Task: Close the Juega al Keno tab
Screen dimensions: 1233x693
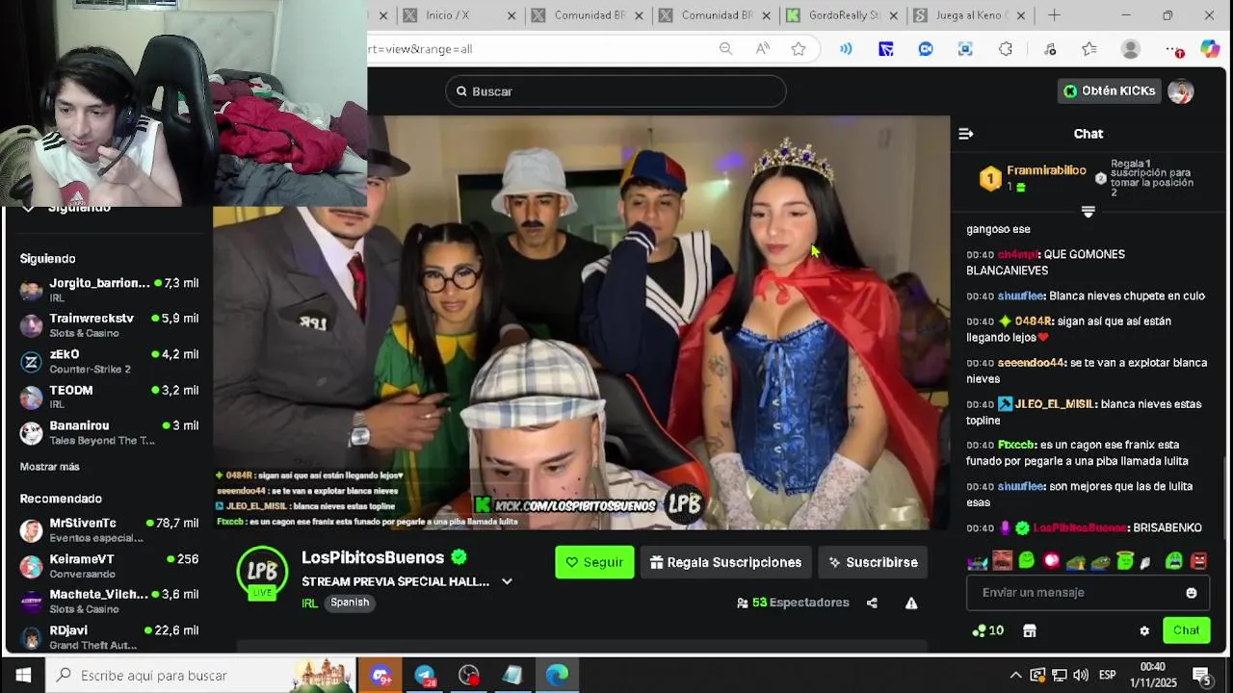Action: (1021, 15)
